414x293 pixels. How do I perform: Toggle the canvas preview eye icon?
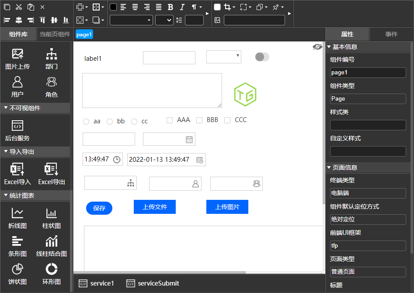point(317,47)
